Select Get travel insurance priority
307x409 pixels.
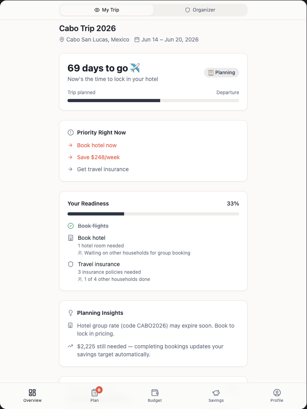103,169
